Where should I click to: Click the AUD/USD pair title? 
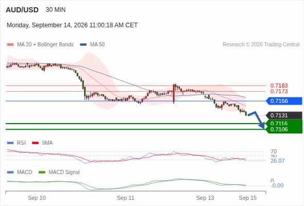point(22,10)
